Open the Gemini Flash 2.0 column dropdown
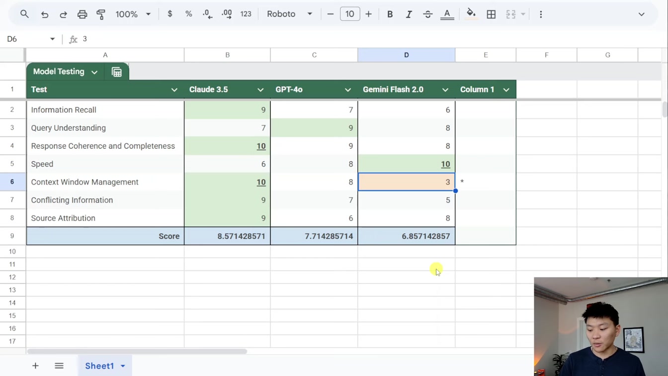The image size is (668, 376). (445, 90)
